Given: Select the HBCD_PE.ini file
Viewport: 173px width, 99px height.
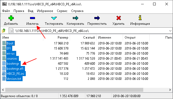Looking at the screenshot, I should tap(15, 74).
